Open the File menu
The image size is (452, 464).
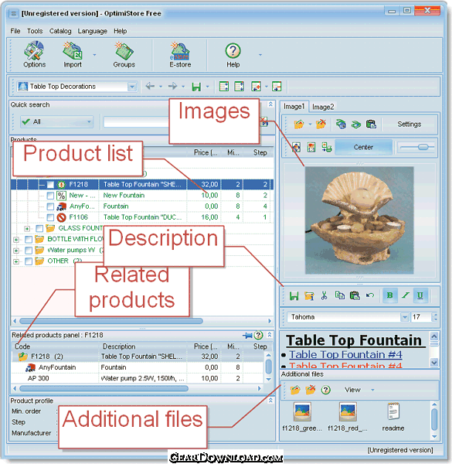click(x=15, y=31)
